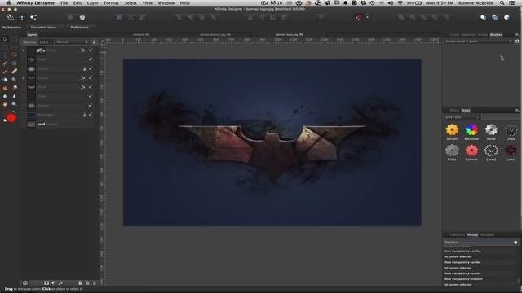Open the Opacity 100% dropdown

[46, 42]
